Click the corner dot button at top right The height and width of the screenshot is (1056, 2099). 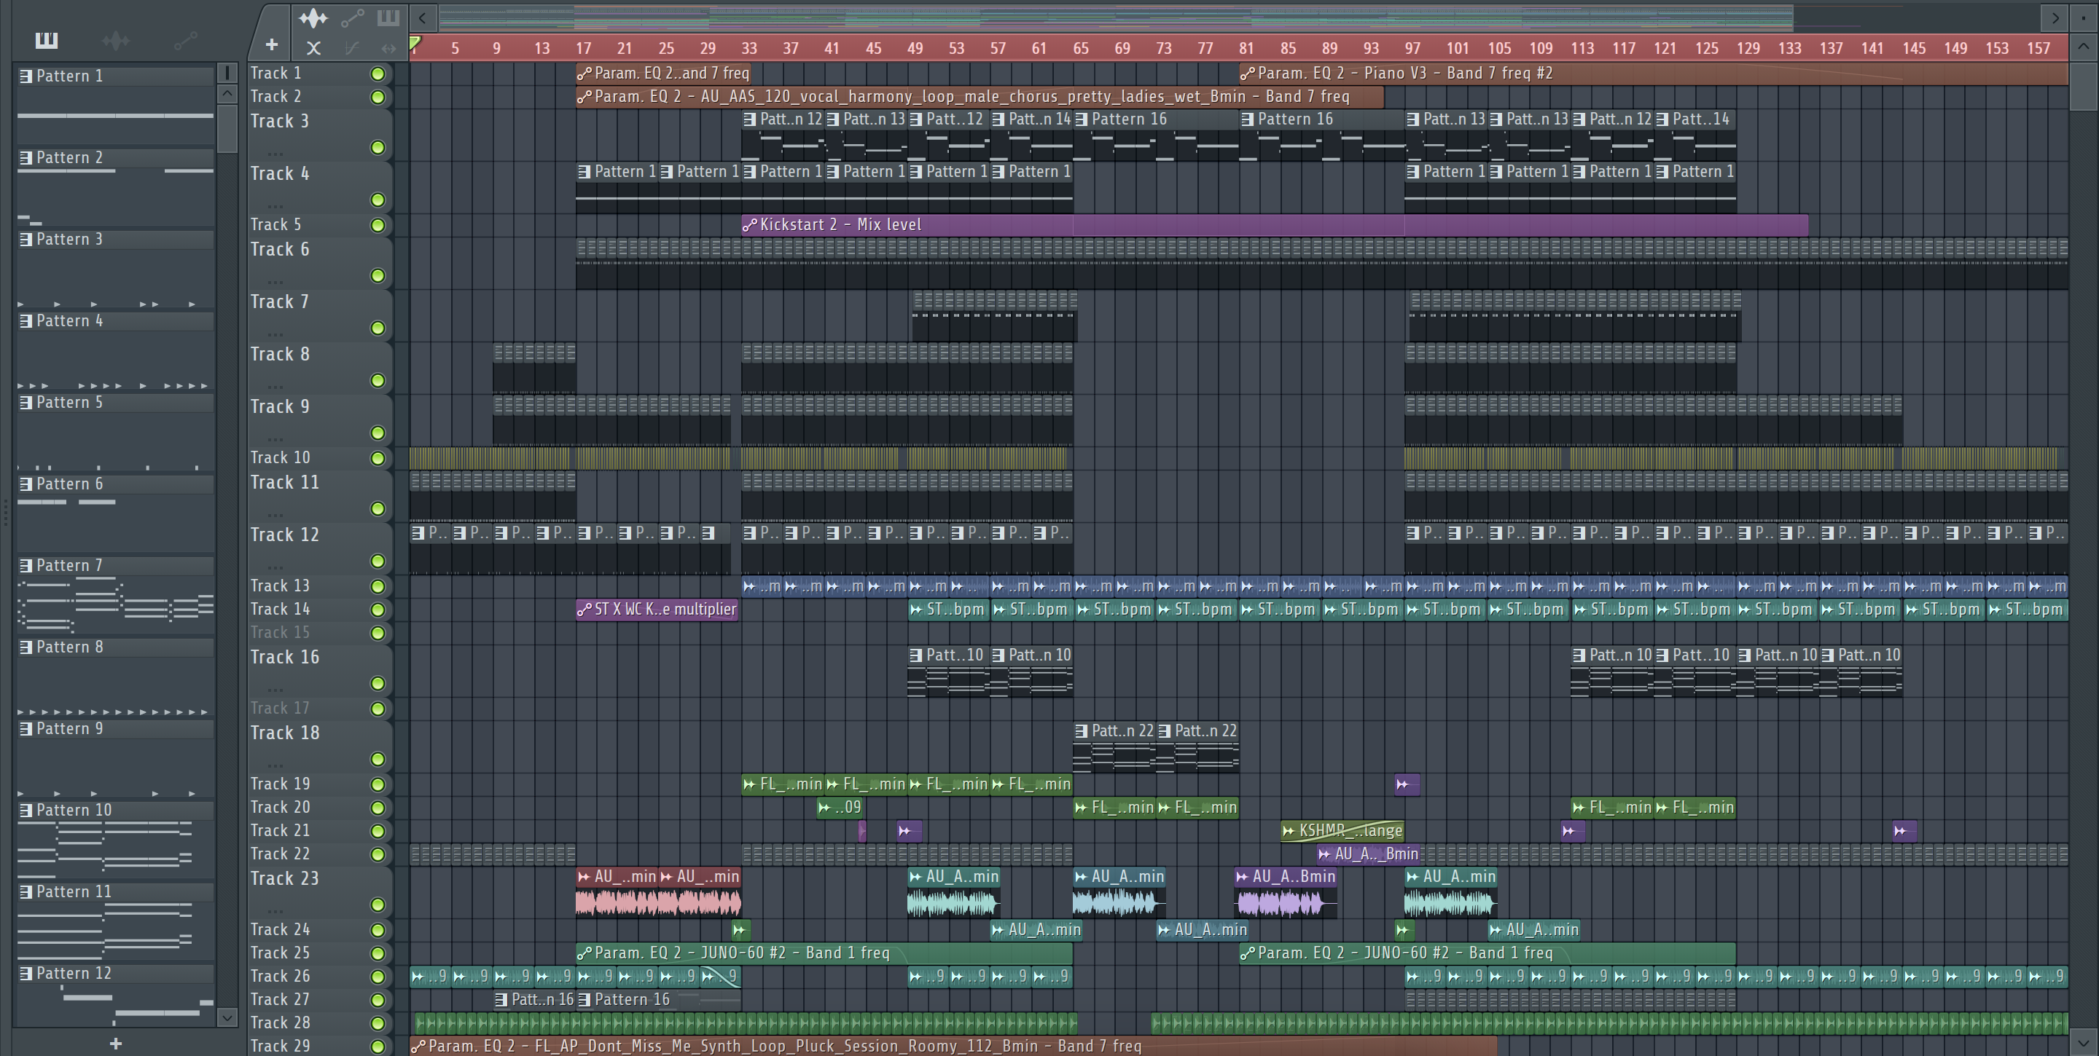2083,17
